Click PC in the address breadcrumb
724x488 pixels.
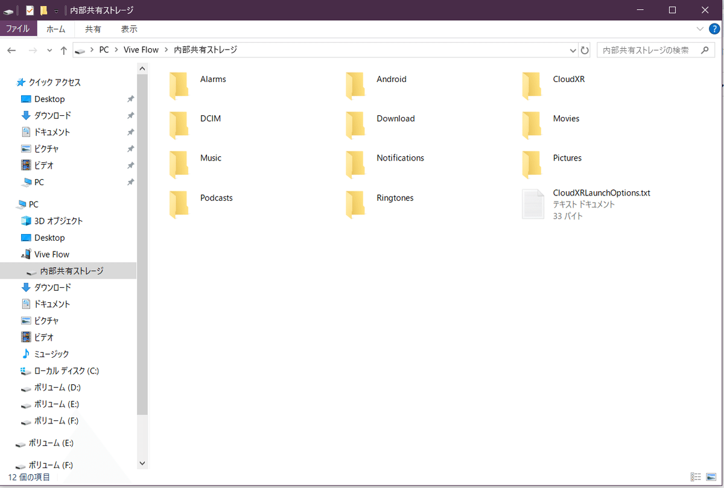(x=104, y=50)
